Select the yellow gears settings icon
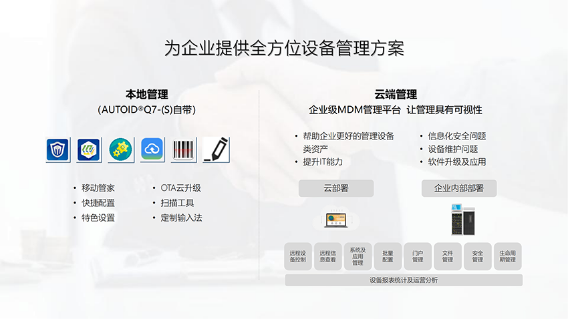Image resolution: width=568 pixels, height=319 pixels. pyautogui.click(x=121, y=149)
